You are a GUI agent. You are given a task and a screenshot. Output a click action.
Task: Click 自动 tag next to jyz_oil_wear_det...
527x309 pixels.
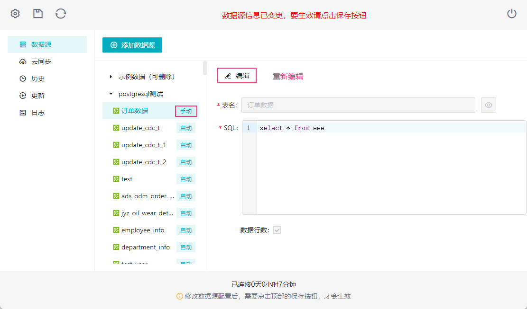tap(186, 213)
